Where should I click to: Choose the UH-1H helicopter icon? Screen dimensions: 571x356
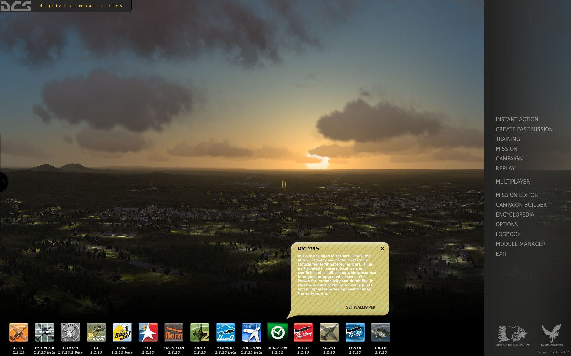pyautogui.click(x=381, y=332)
